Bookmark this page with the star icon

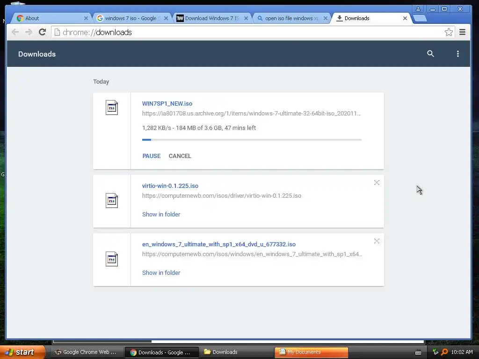[x=449, y=32]
